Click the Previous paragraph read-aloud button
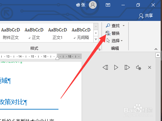The width and height of the screenshot is (162, 121). tap(105, 67)
